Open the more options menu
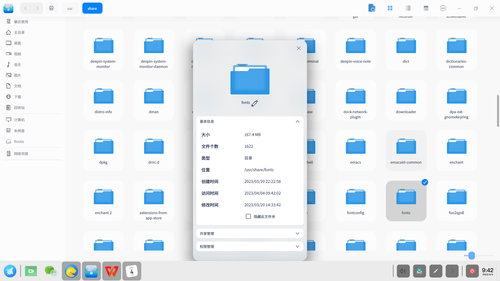Viewport: 500px width, 281px height. [443, 8]
